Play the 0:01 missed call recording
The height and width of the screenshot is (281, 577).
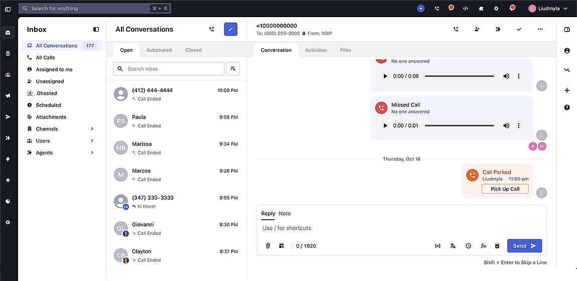pos(385,125)
